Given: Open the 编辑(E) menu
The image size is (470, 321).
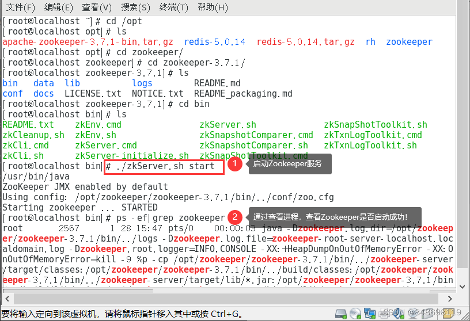Looking at the screenshot, I should point(58,7).
